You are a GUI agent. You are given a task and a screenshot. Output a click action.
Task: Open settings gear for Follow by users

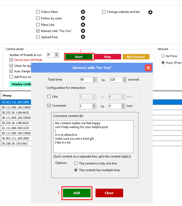pos(83,18)
